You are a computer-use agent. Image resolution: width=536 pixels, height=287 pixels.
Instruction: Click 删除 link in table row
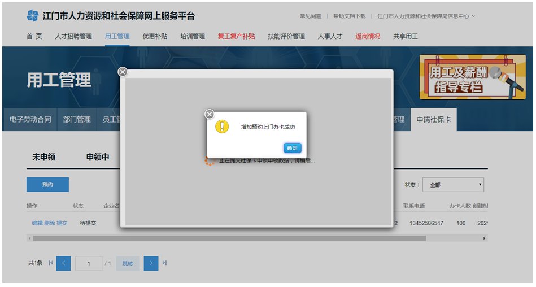click(50, 223)
